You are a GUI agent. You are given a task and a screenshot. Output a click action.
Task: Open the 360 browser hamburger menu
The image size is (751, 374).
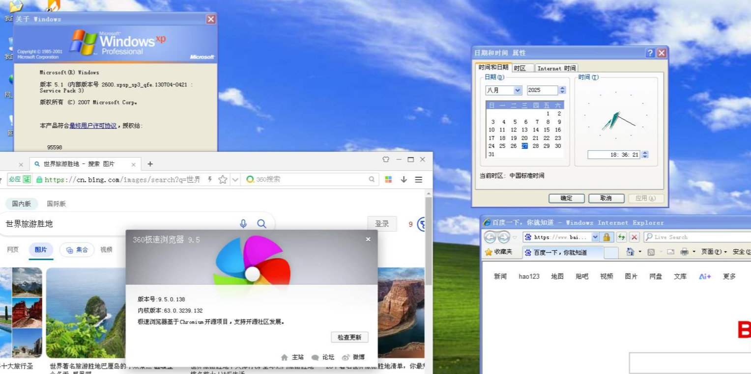pos(419,180)
